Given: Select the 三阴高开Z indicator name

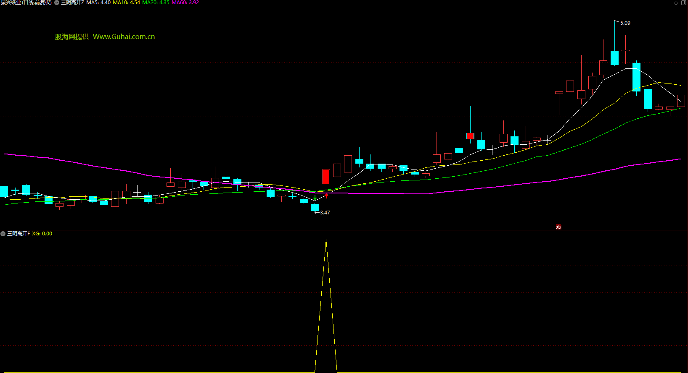Looking at the screenshot, I should point(72,3).
